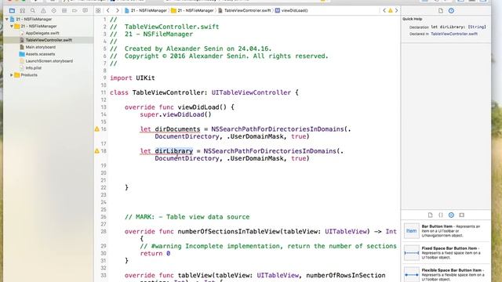Select Flexible Space Bar Button Item
This screenshot has width=502, height=282.
(x=446, y=274)
